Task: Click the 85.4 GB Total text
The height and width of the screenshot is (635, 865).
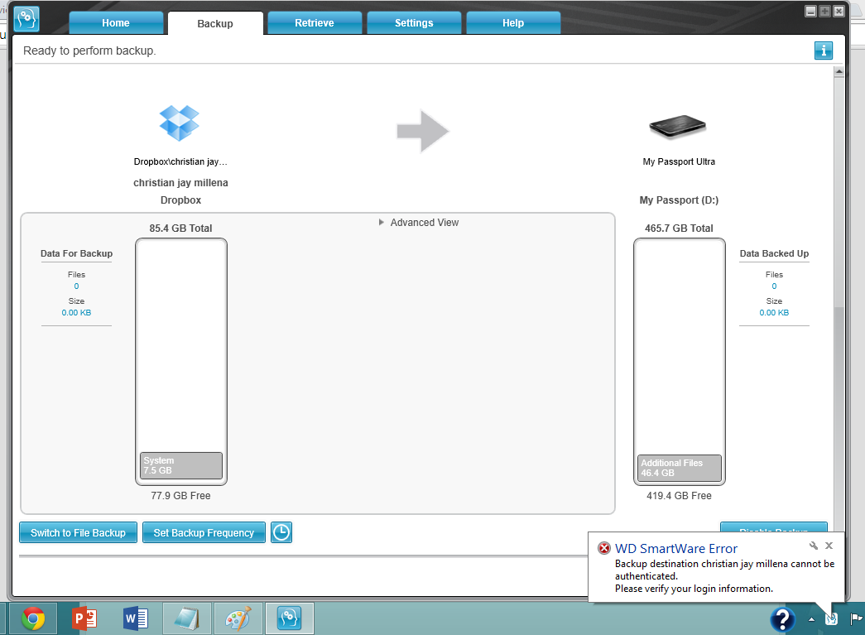Action: [181, 229]
